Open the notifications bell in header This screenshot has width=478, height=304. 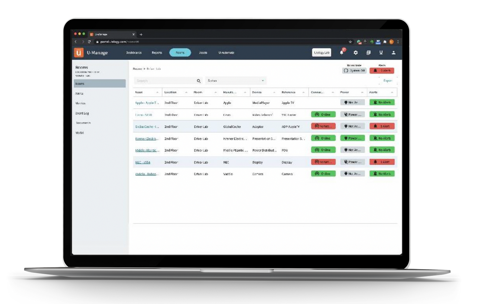342,53
